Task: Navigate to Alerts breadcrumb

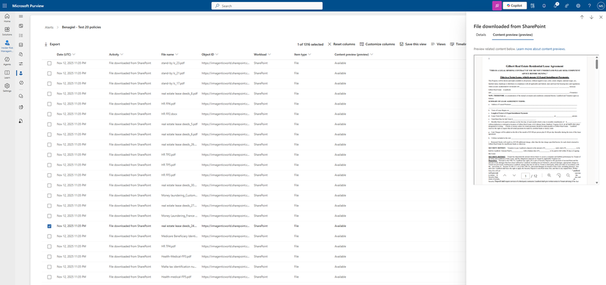Action: (49, 27)
